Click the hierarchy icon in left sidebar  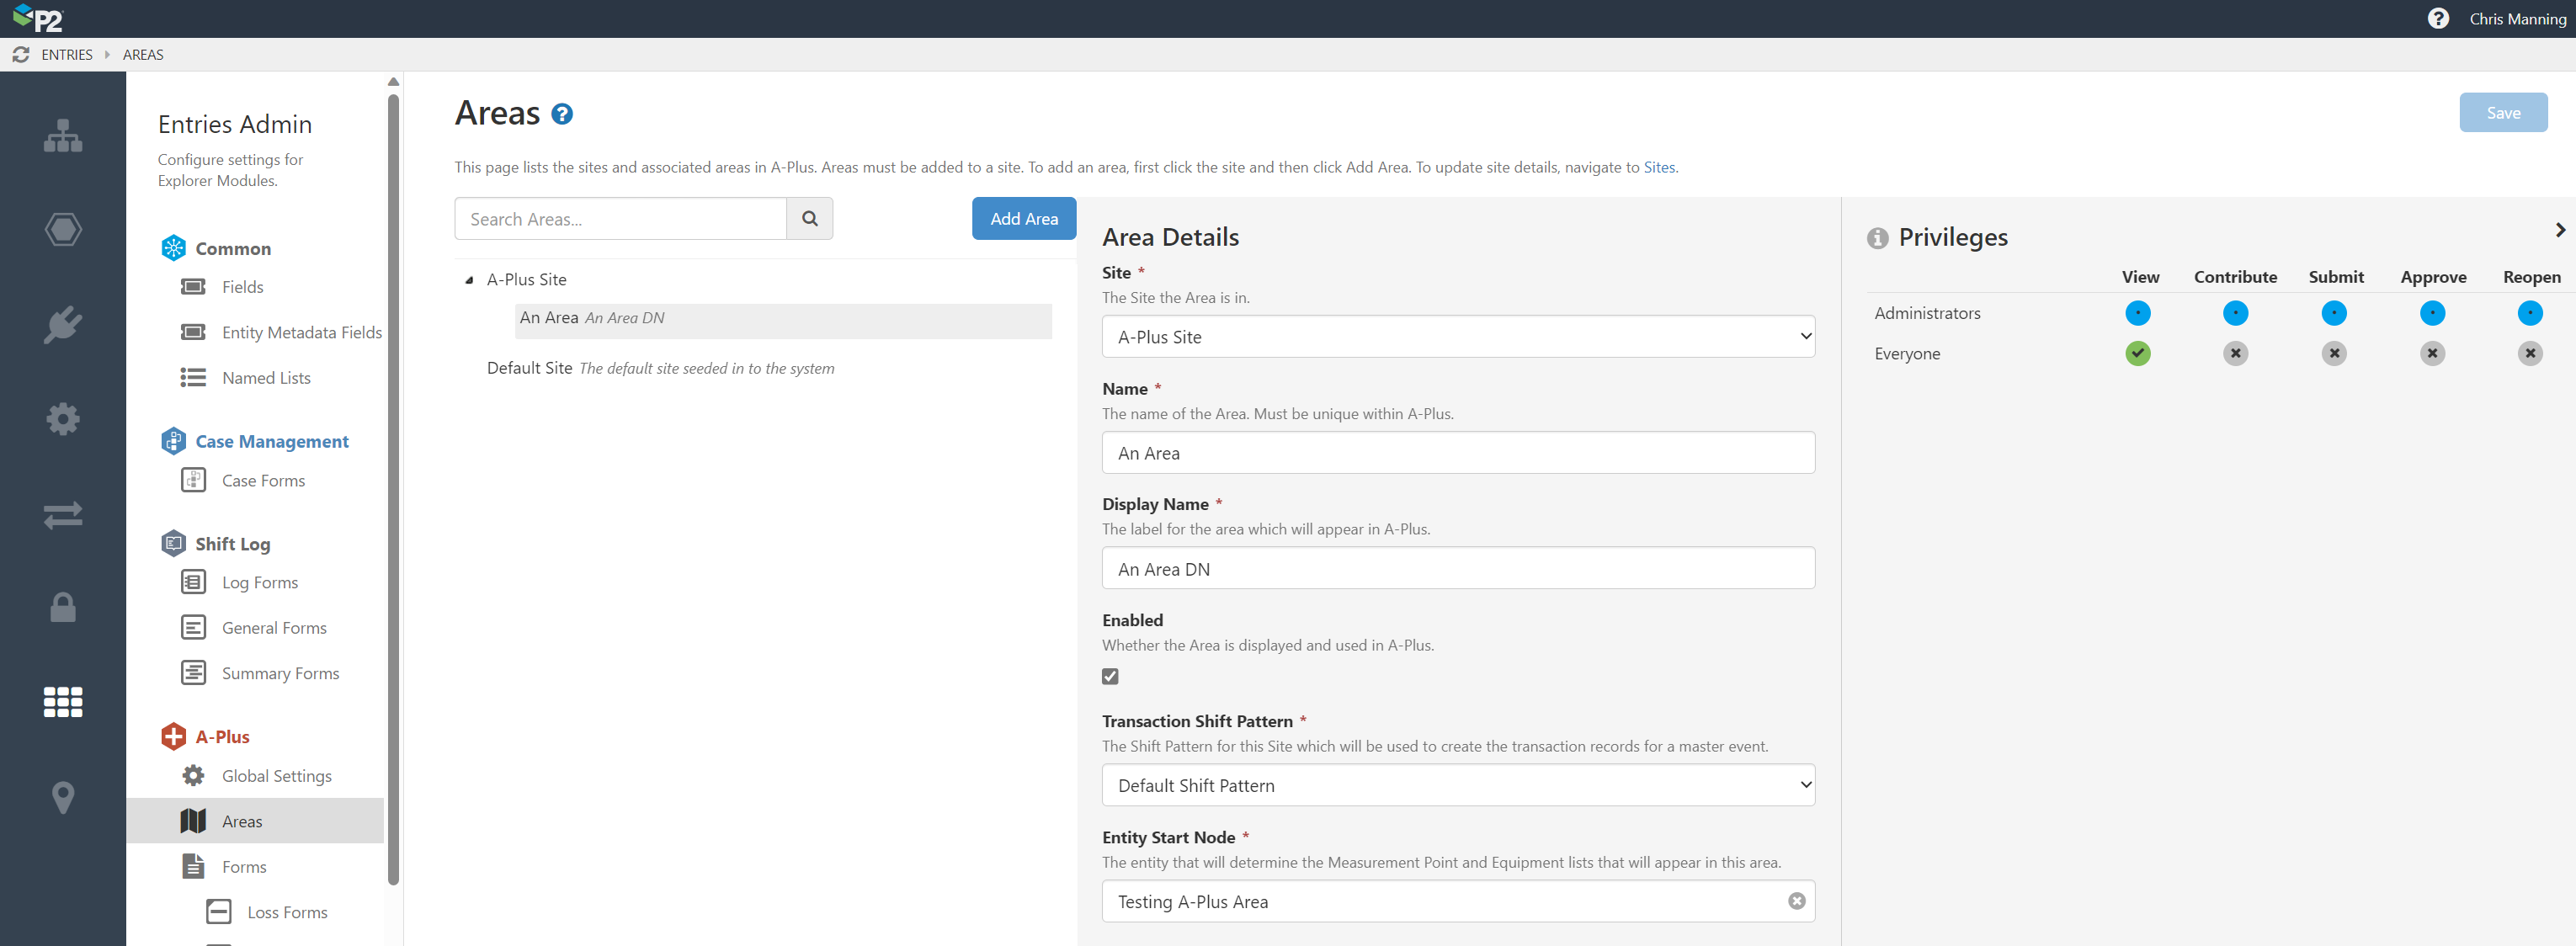[63, 136]
